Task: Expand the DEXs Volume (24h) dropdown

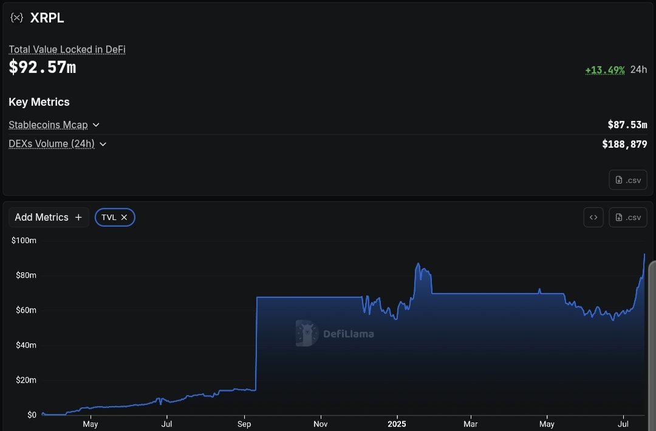Action: (x=103, y=144)
